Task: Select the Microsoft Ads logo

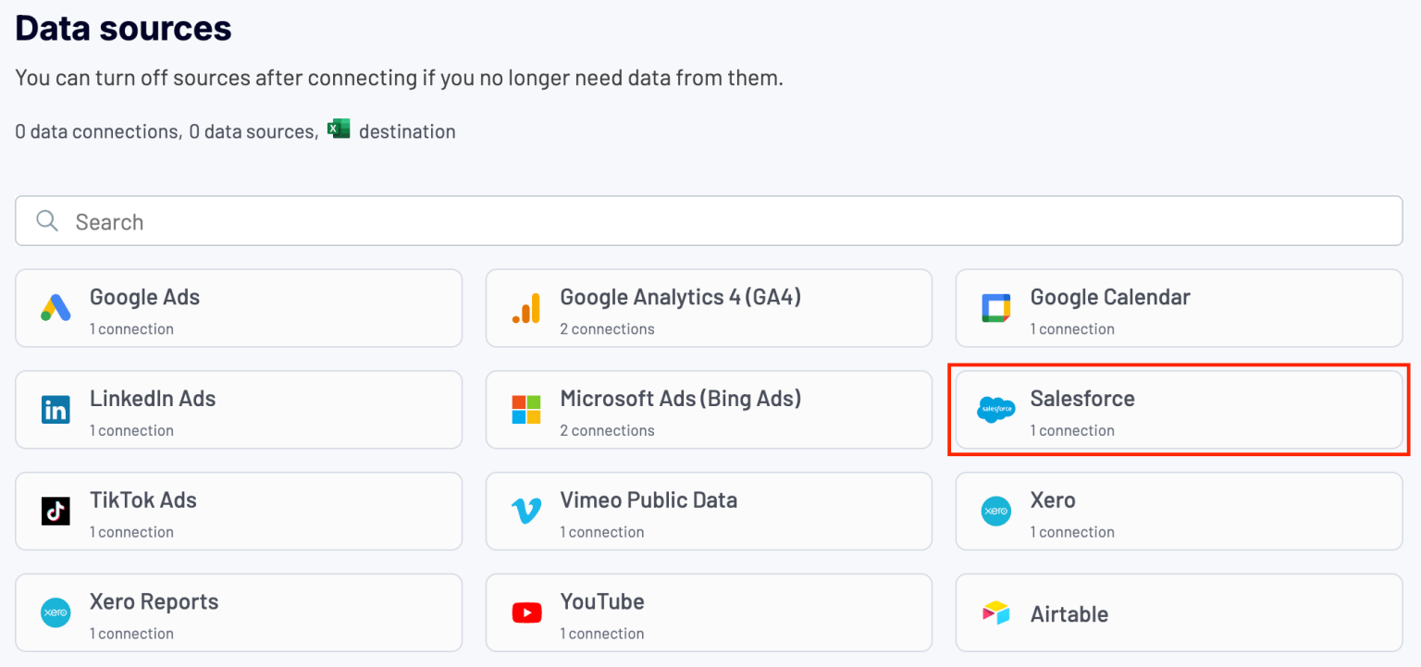Action: (x=525, y=410)
